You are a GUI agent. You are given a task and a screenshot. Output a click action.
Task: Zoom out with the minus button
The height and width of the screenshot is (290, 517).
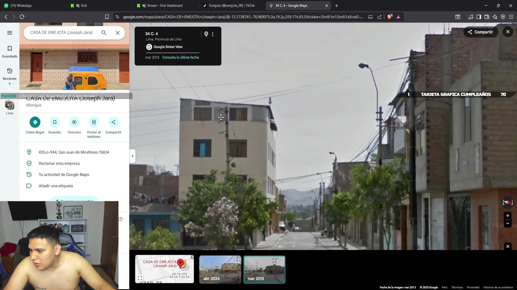(508, 224)
